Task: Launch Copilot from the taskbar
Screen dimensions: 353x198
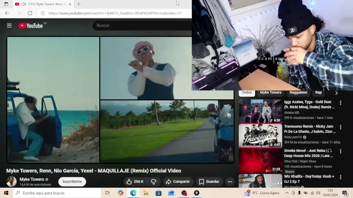Action: click(x=121, y=193)
